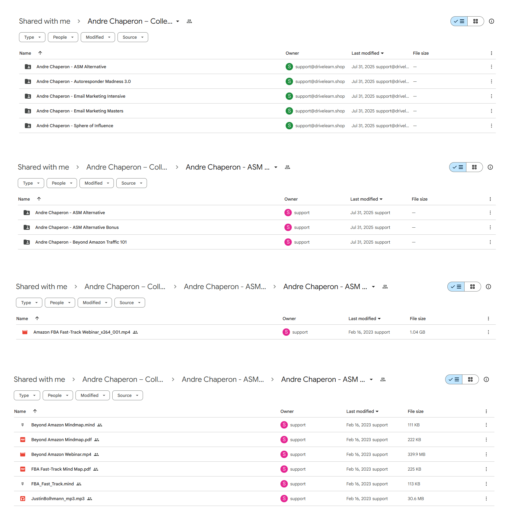This screenshot has width=513, height=521.
Task: Open view details info icon in first panel
Action: pyautogui.click(x=492, y=21)
